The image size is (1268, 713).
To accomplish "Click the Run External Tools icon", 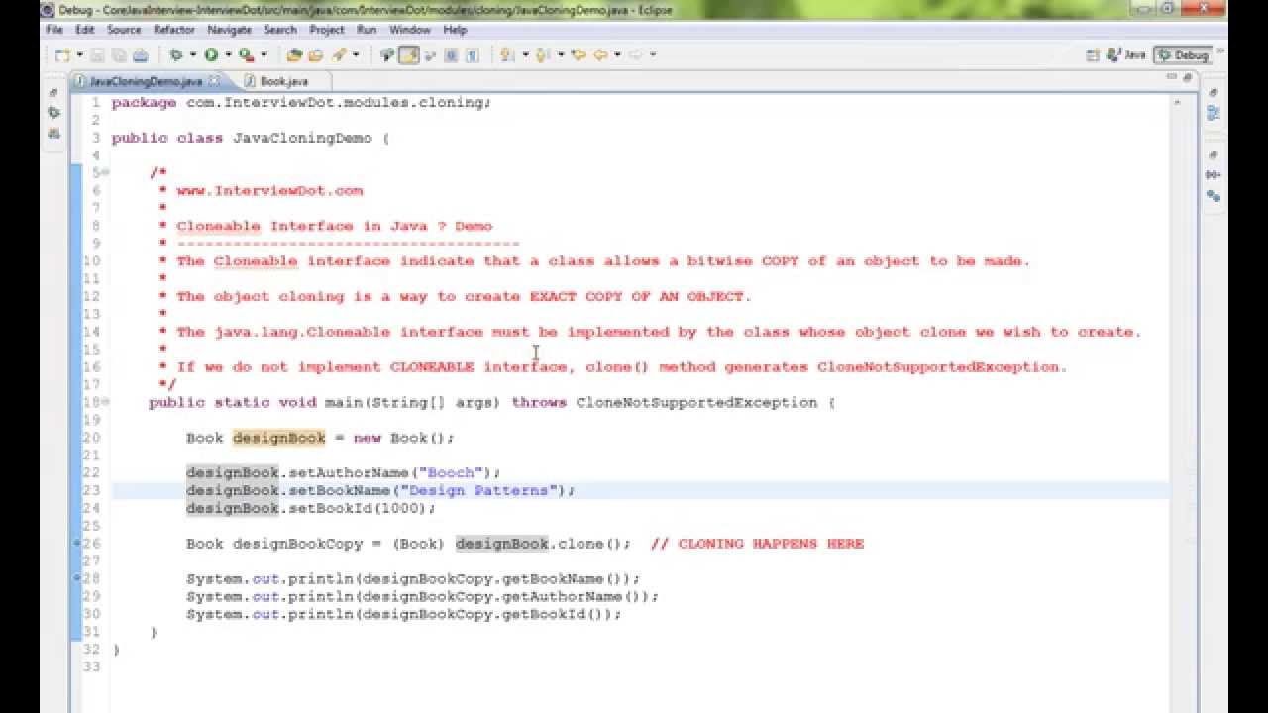I will click(246, 54).
